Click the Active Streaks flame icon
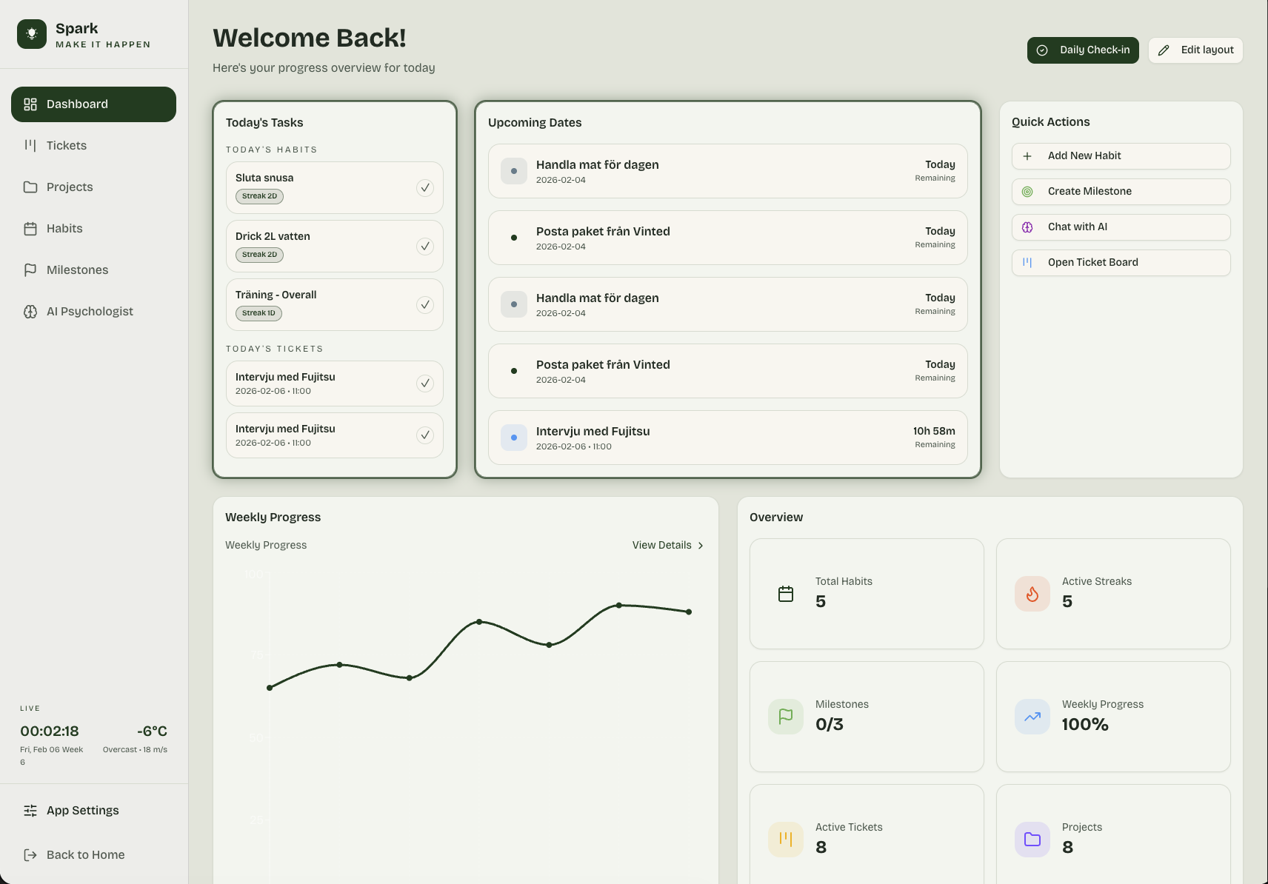The width and height of the screenshot is (1268, 884). (x=1032, y=593)
